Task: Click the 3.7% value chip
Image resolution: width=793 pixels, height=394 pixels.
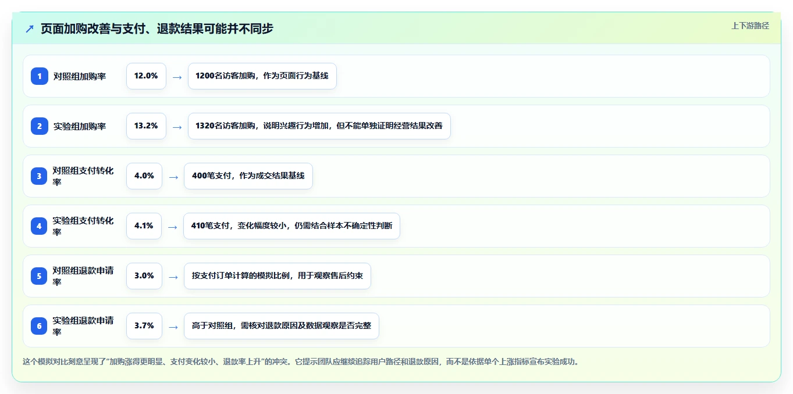Action: point(144,326)
